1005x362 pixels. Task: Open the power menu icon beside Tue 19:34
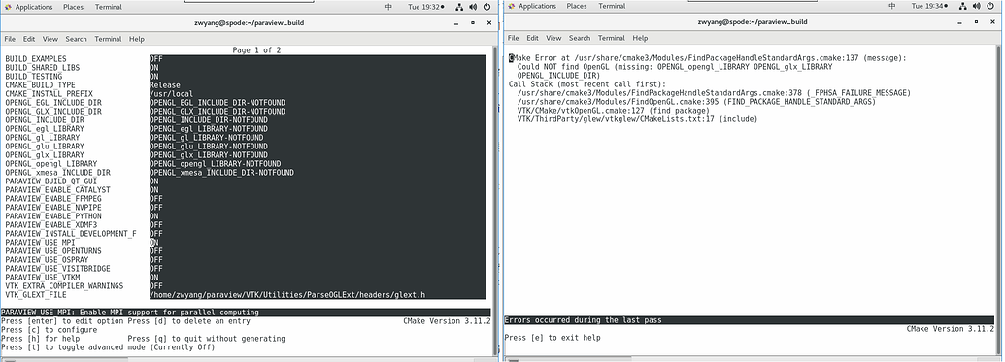click(990, 7)
